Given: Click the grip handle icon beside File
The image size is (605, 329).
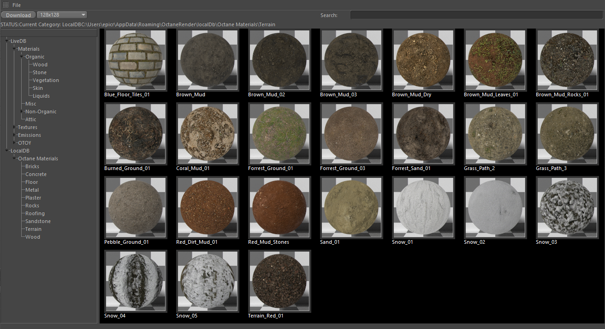Looking at the screenshot, I should 6,5.
